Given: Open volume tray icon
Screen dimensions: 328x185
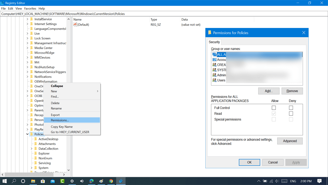Looking at the screenshot, I should (277, 181).
